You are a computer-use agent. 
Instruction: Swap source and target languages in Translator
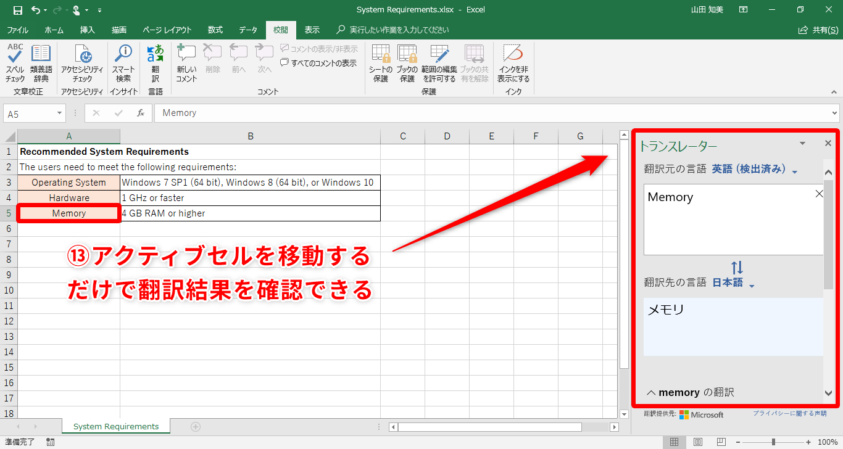point(737,268)
